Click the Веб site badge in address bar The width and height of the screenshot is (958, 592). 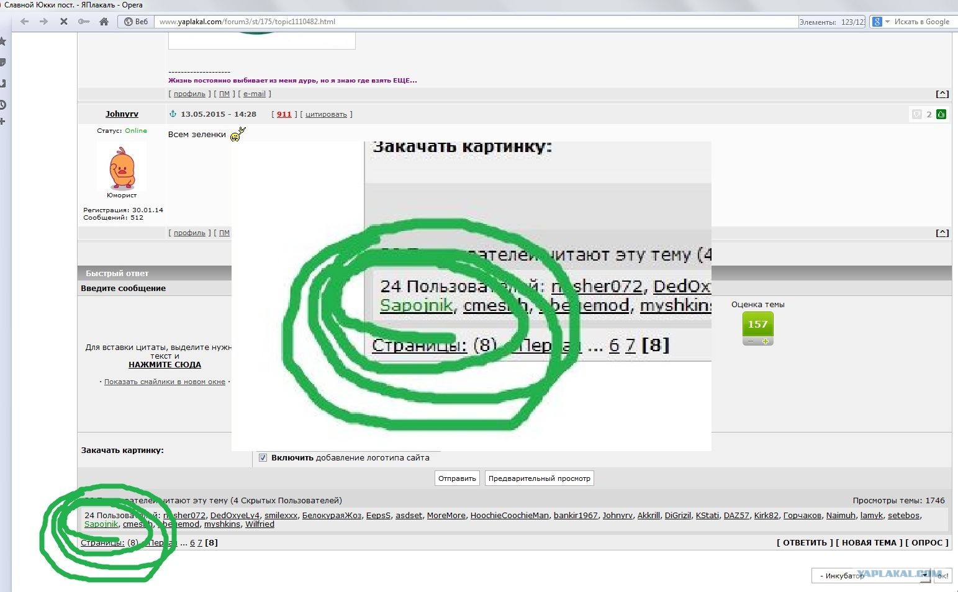click(136, 22)
